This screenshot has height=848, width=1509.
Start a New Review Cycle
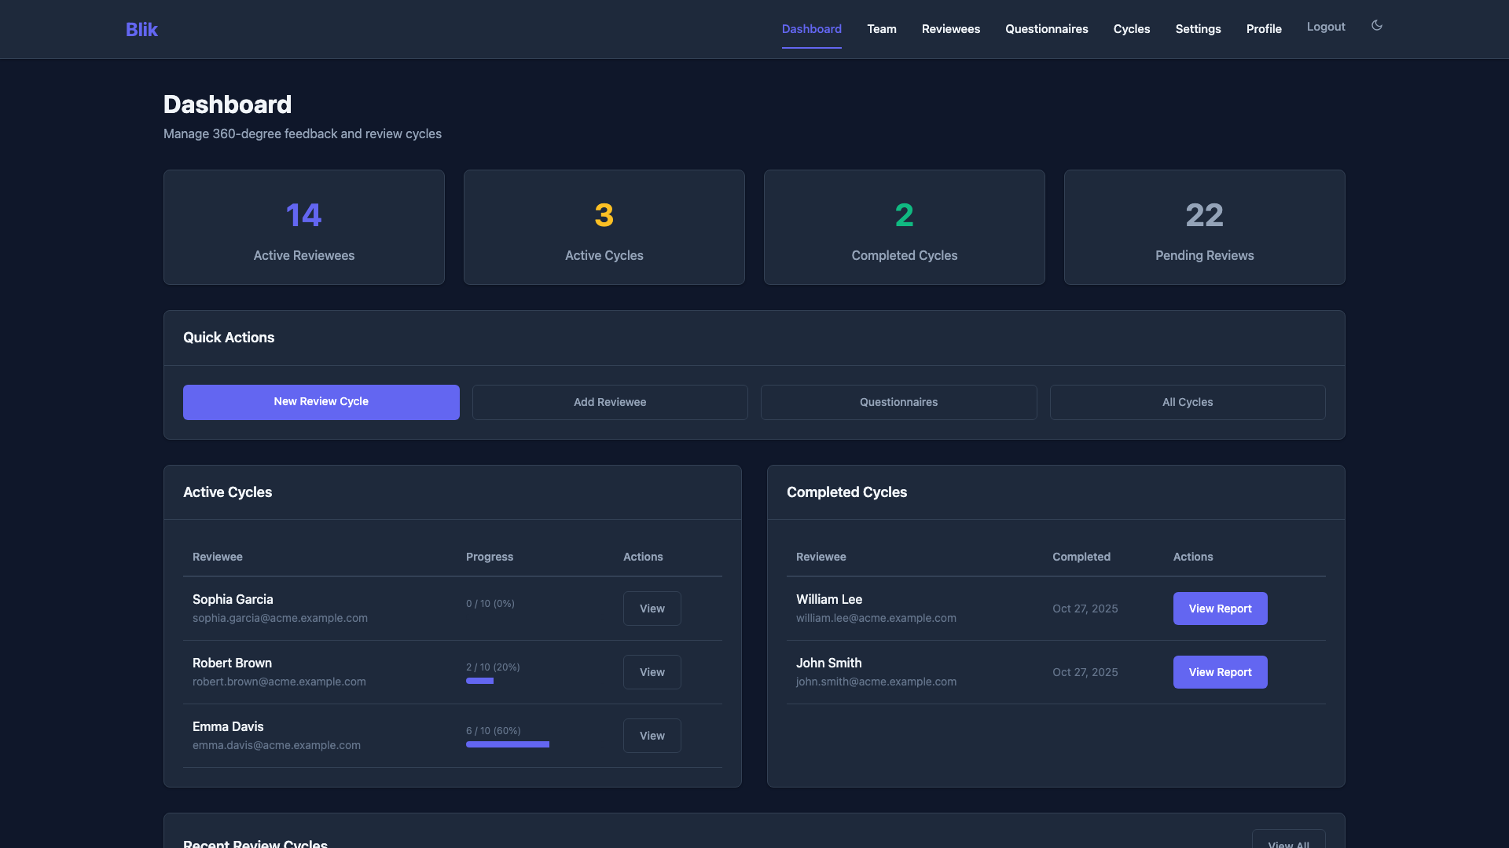pos(321,401)
